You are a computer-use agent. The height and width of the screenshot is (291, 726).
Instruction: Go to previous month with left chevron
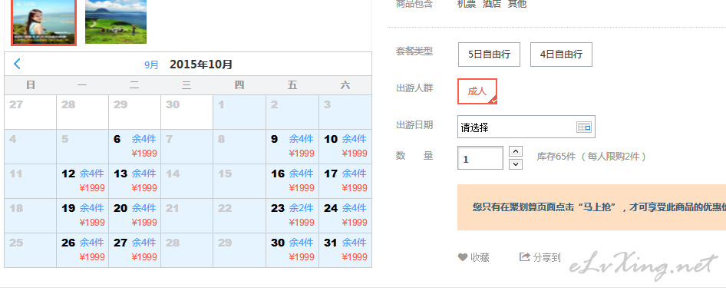(17, 64)
